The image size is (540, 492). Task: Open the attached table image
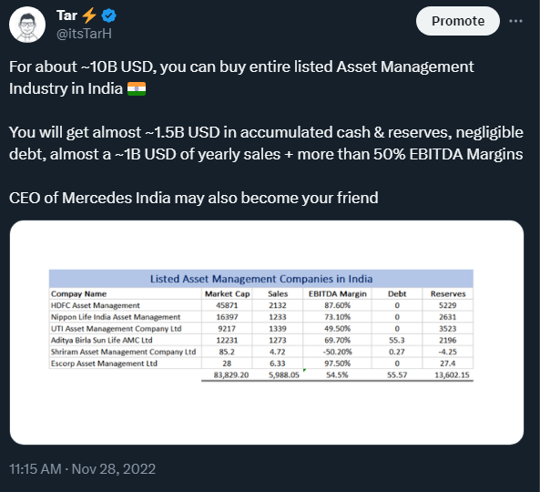click(267, 333)
